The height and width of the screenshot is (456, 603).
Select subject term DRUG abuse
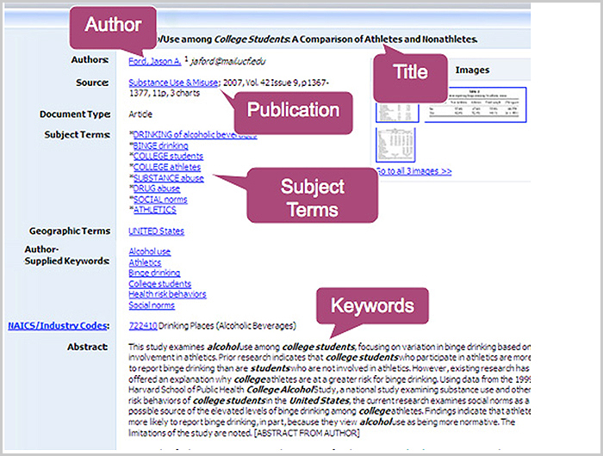(156, 188)
